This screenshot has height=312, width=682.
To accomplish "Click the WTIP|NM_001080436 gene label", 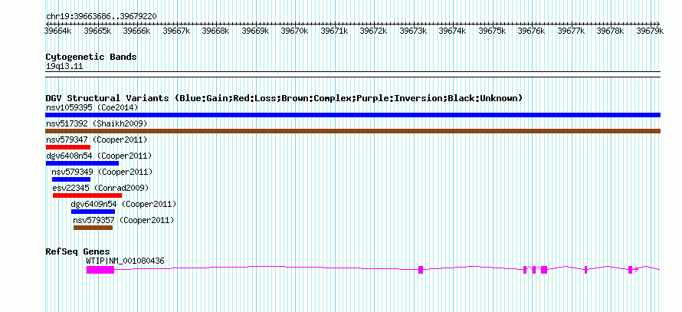I will click(125, 261).
